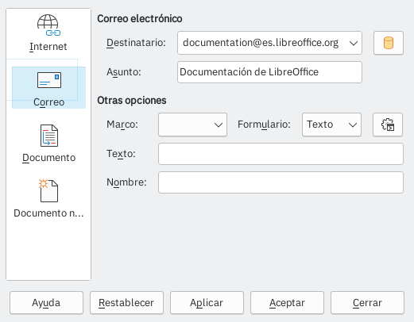Confirm with the Aceptar button

(x=287, y=303)
